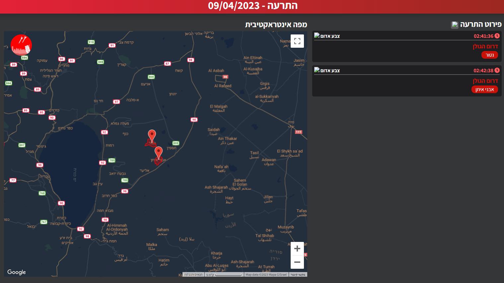Toggle fullscreen map view
The height and width of the screenshot is (283, 504).
coord(297,41)
